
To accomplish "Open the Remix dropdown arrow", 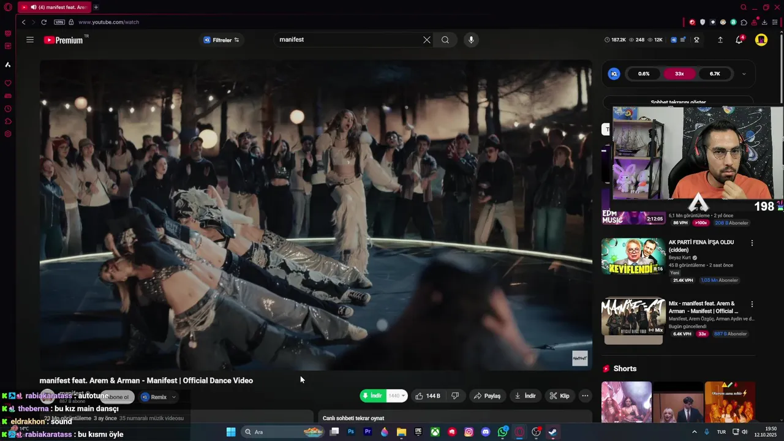I will point(174,397).
